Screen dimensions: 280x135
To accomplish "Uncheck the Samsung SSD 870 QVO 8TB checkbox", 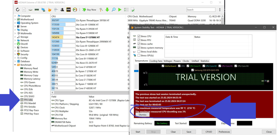I will tap(192, 70).
